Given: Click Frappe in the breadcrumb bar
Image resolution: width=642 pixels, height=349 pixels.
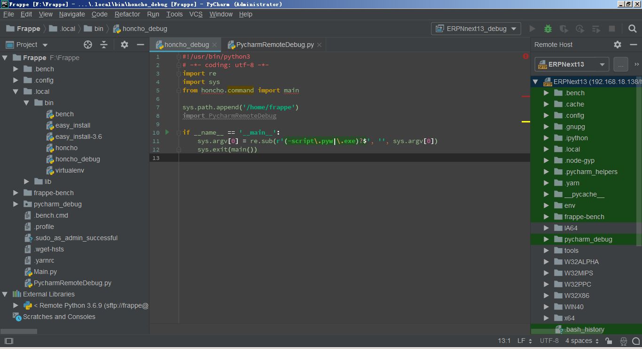Looking at the screenshot, I should pos(23,29).
